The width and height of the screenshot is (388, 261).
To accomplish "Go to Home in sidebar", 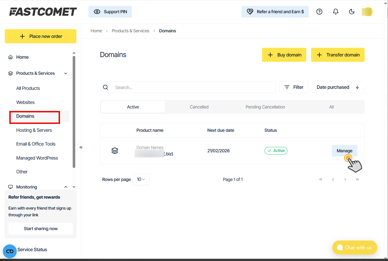I will coord(23,57).
